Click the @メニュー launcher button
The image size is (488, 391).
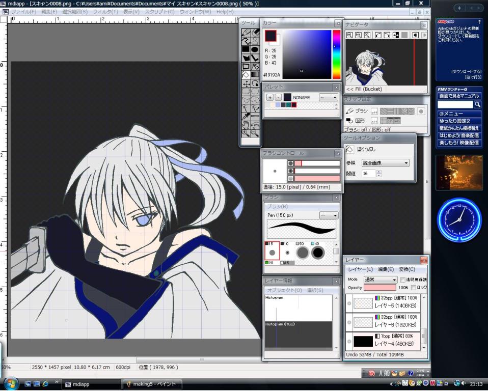coord(459,114)
